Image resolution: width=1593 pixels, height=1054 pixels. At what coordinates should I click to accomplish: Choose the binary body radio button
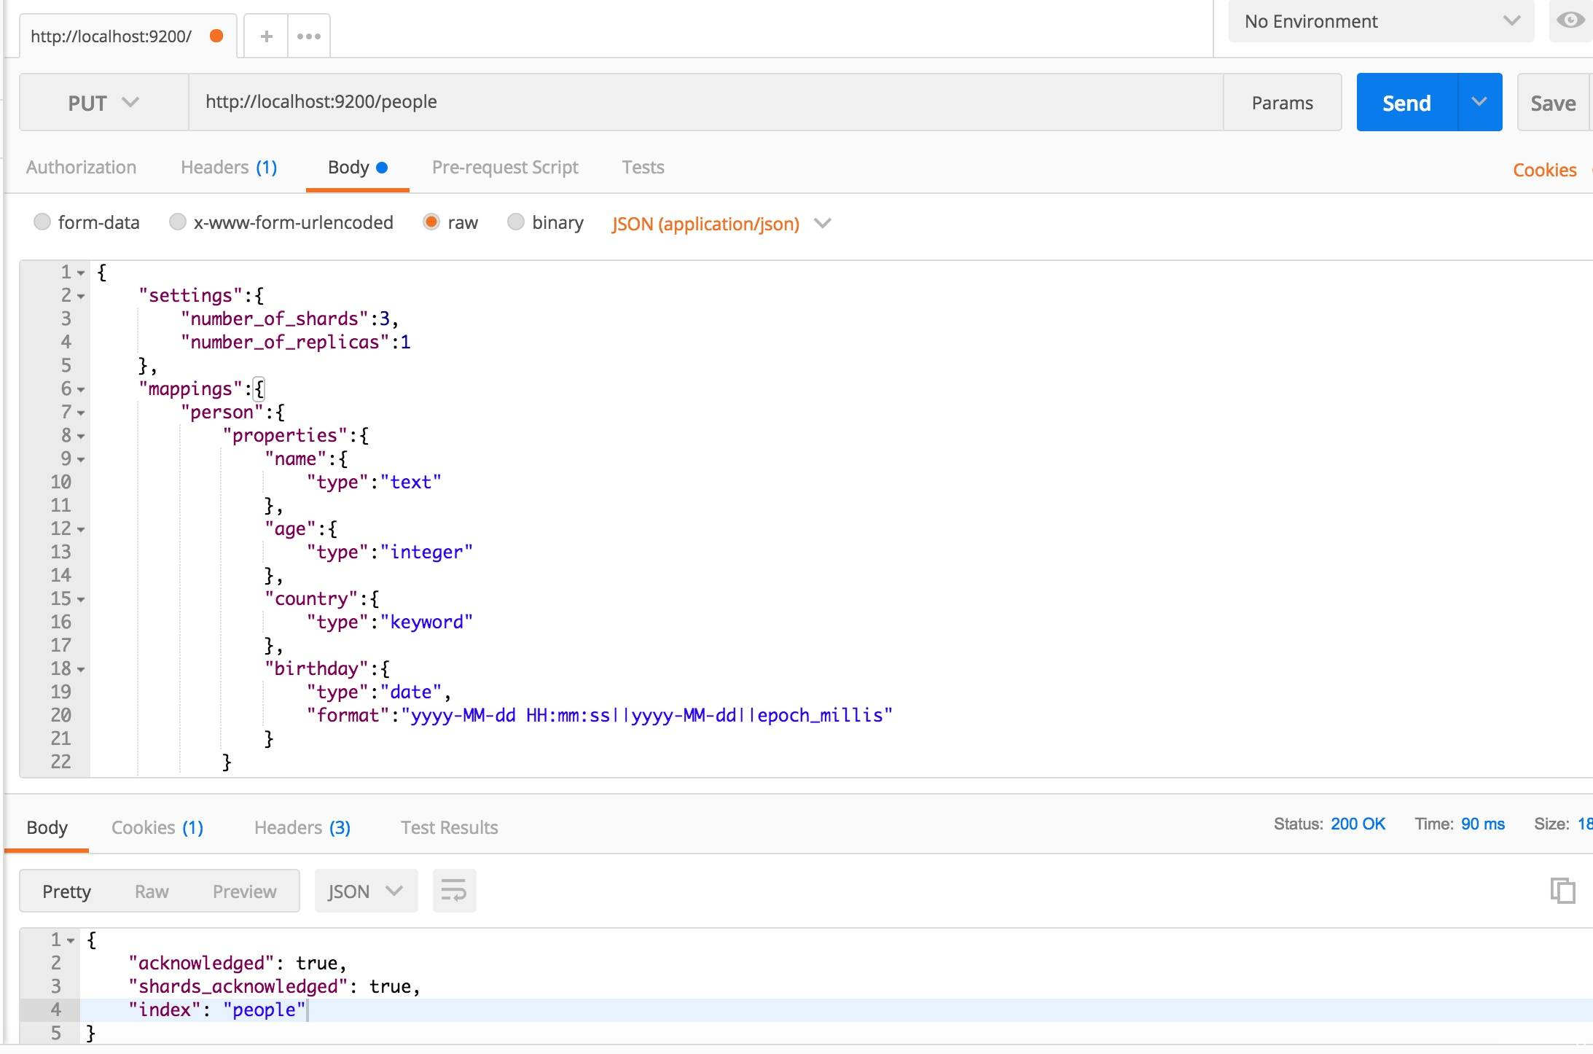(x=516, y=222)
